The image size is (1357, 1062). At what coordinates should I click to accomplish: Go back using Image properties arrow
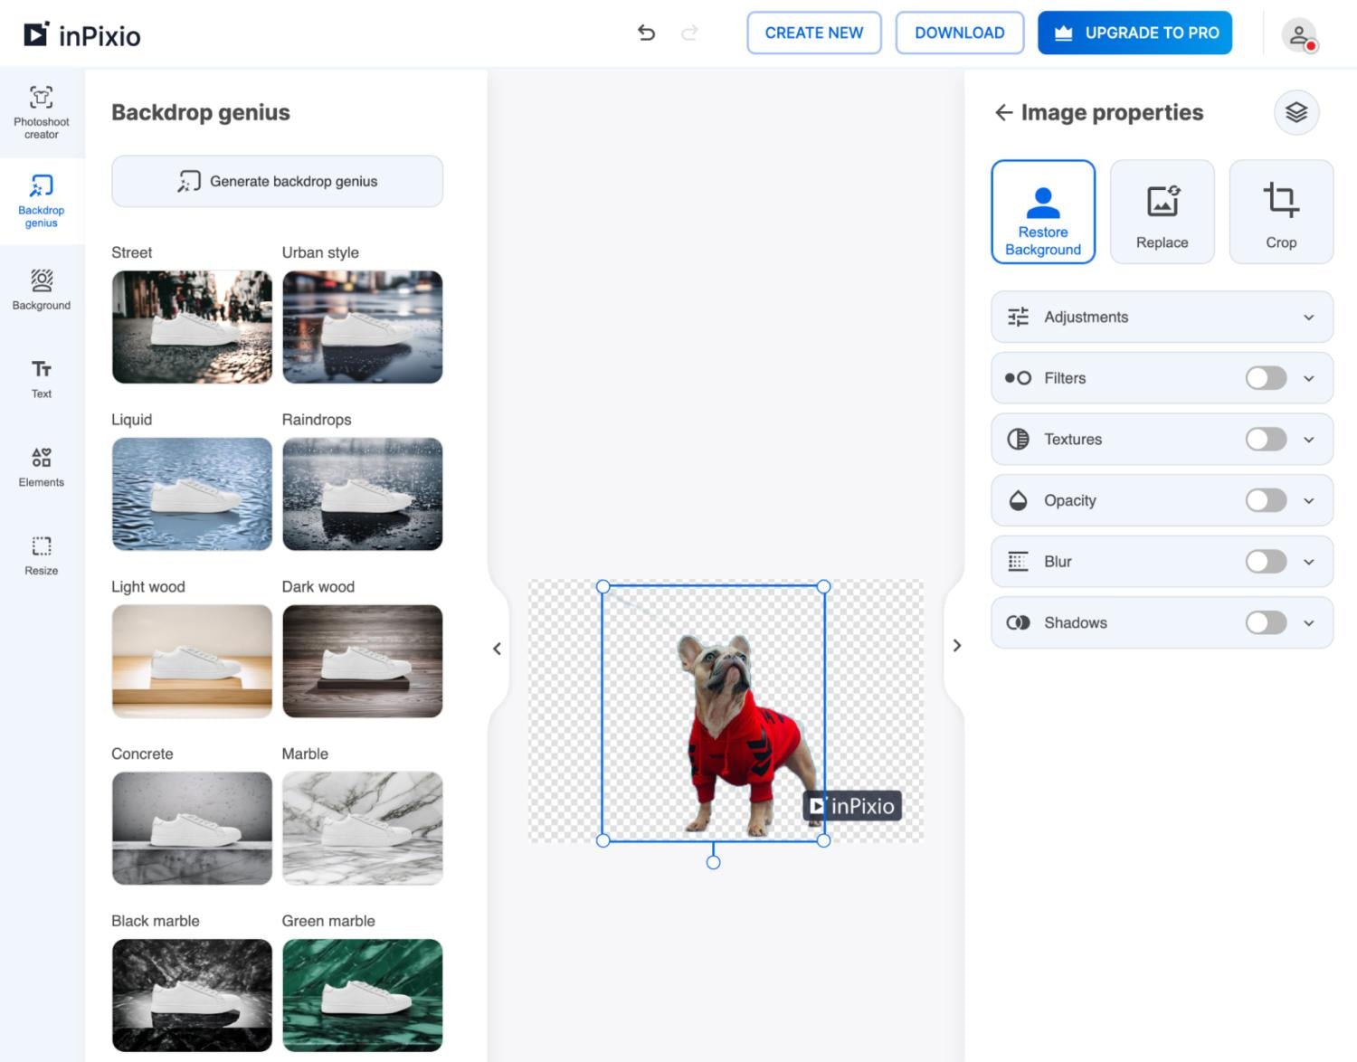[1003, 112]
